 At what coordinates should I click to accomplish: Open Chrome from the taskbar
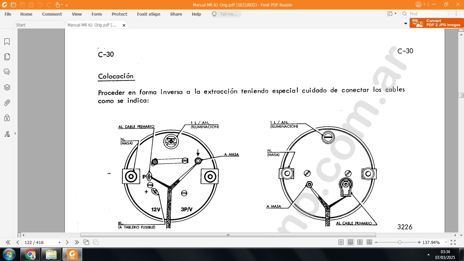click(x=30, y=254)
